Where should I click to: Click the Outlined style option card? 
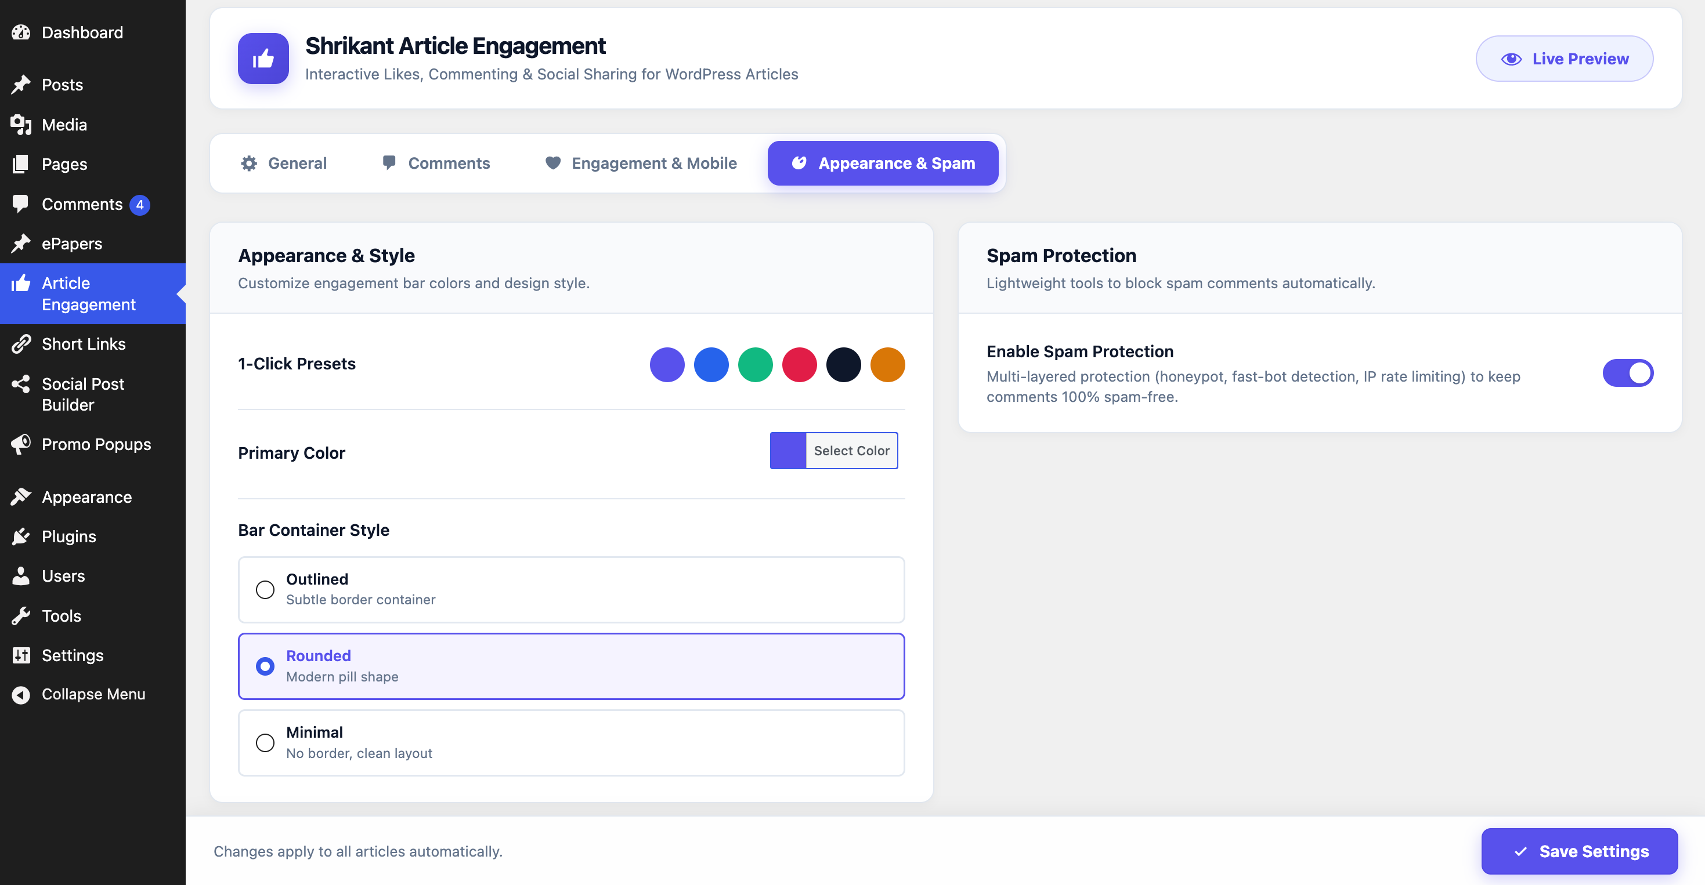coord(571,589)
